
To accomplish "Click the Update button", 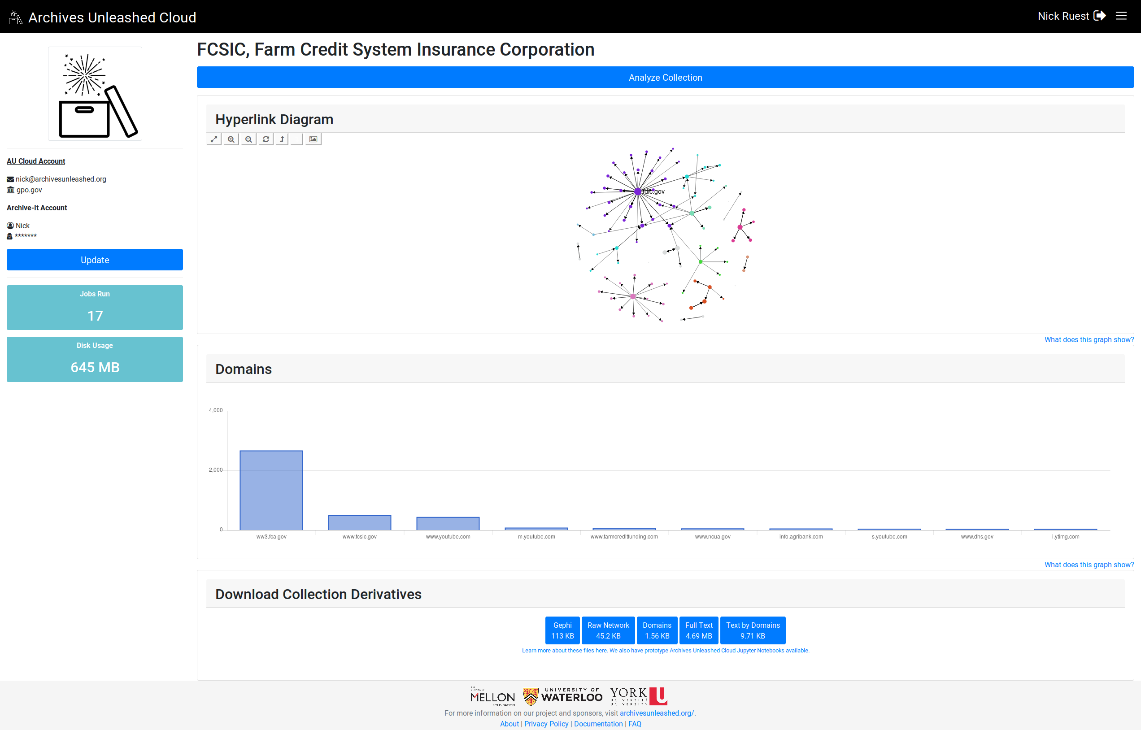I will (x=95, y=260).
